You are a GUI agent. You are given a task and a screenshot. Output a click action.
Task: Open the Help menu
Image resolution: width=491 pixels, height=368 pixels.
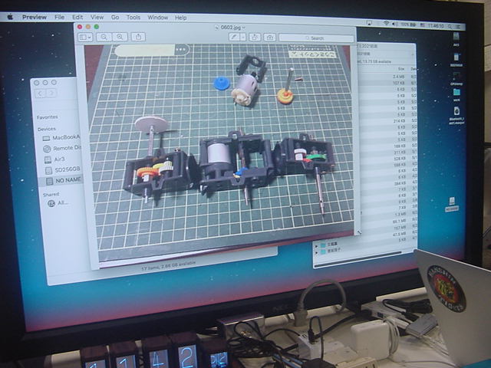pyautogui.click(x=181, y=18)
